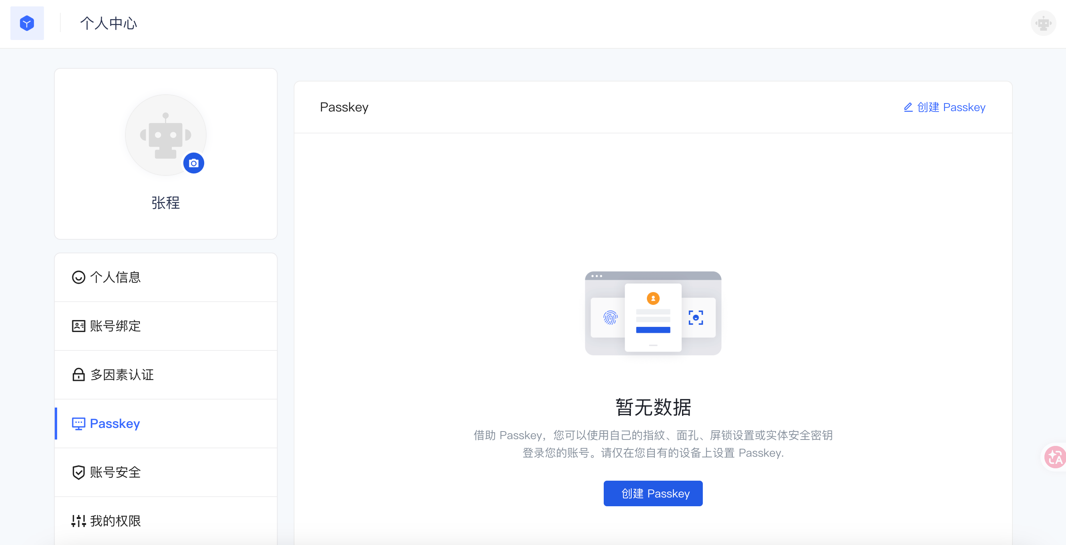Open 账号安全 settings

click(116, 472)
